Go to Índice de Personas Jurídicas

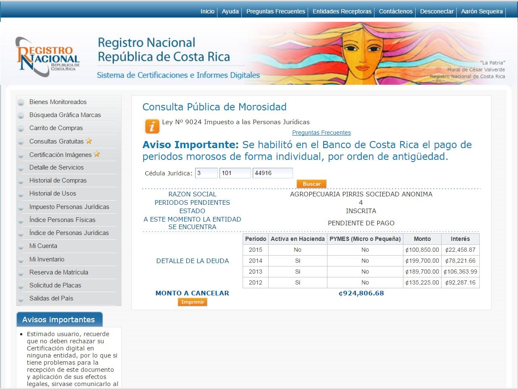coord(69,233)
